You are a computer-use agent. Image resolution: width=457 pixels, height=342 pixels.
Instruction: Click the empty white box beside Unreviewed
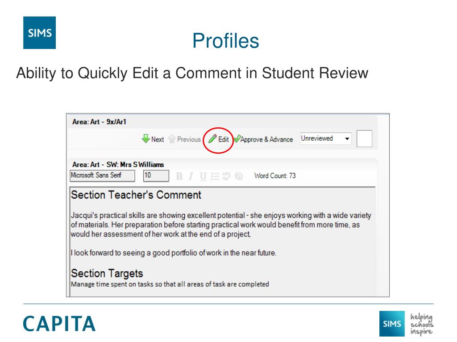pyautogui.click(x=364, y=138)
